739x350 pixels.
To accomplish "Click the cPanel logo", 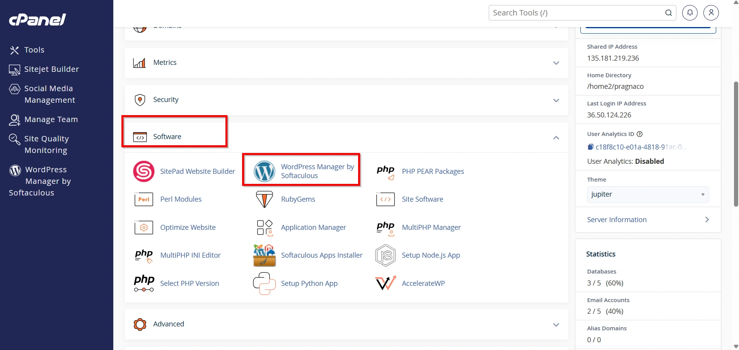I will pos(38,19).
